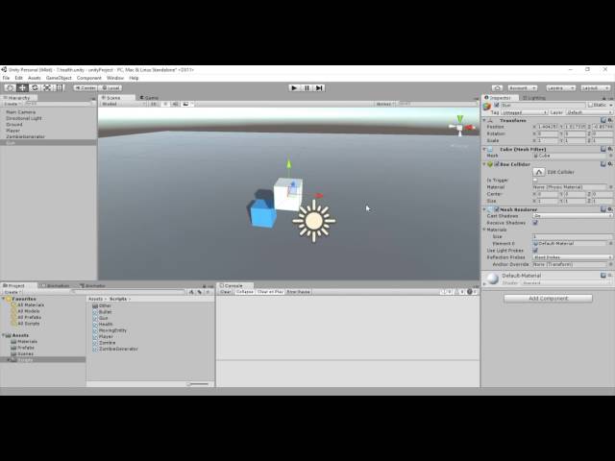
Task: Start play mode with the Play button
Action: (x=294, y=87)
